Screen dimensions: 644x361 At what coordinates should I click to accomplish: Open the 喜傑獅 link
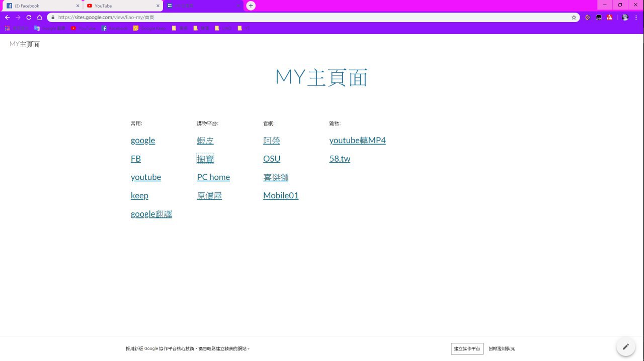tap(276, 177)
